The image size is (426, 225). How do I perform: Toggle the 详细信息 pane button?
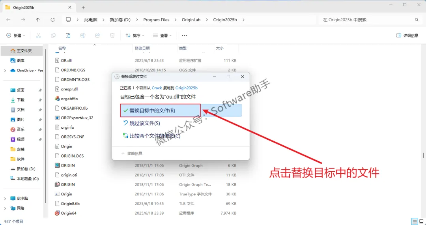pyautogui.click(x=407, y=35)
